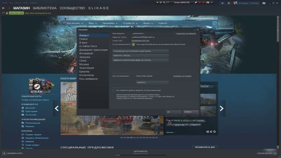The height and width of the screenshot is (158, 281).
Task: Go back with the arrow beside МАГАЗИН
Action: (4, 8)
